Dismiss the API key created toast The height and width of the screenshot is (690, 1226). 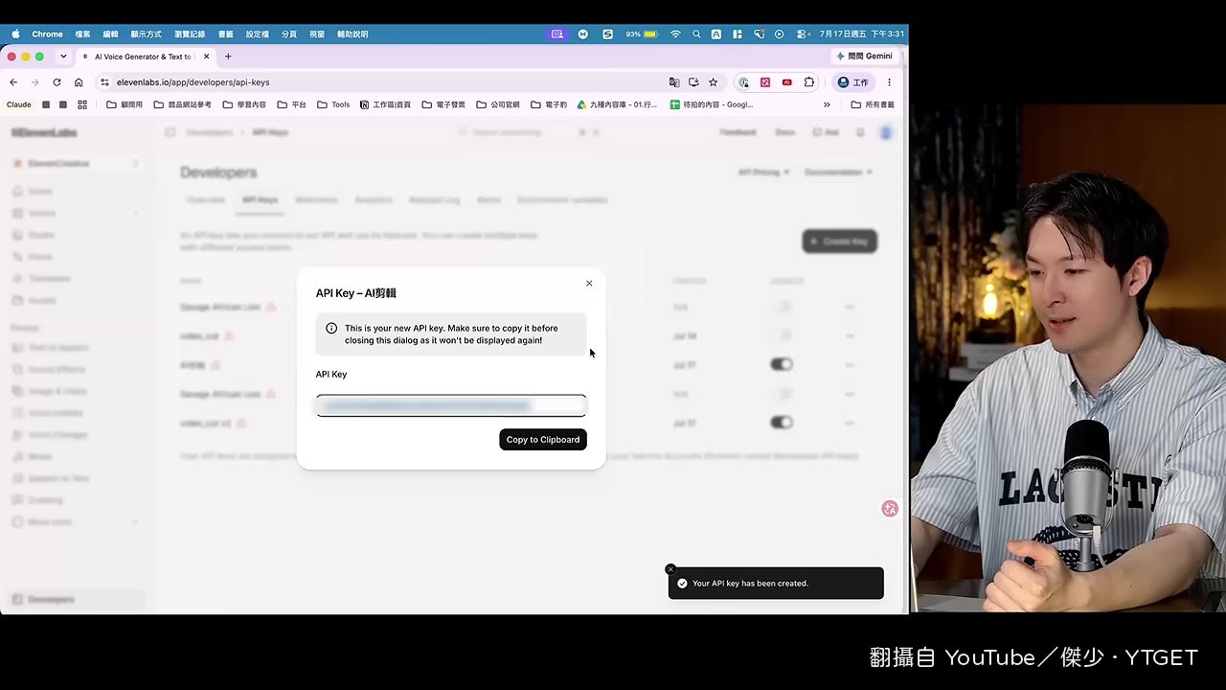tap(670, 569)
